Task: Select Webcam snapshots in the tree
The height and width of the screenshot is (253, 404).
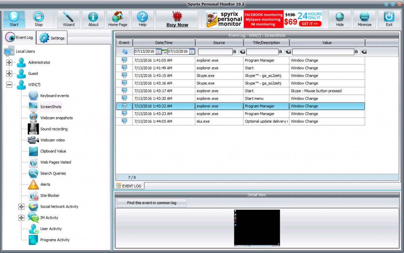Action: [x=56, y=118]
